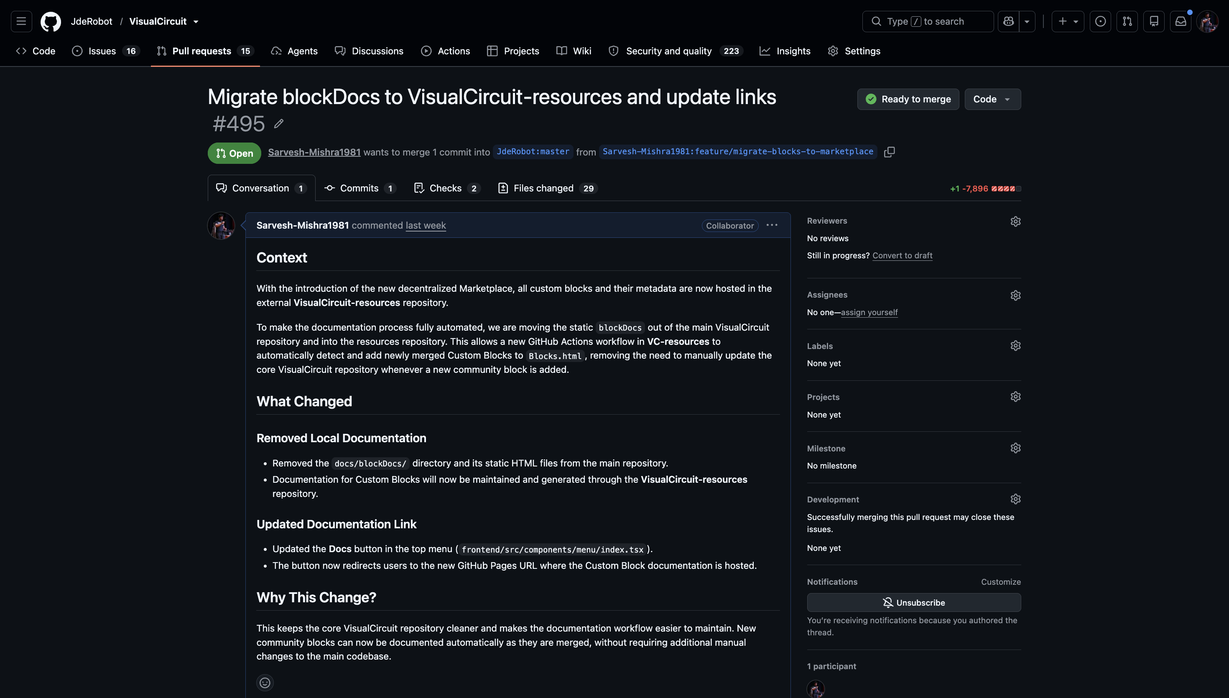1229x698 pixels.
Task: Switch to the Checks tab
Action: click(446, 189)
